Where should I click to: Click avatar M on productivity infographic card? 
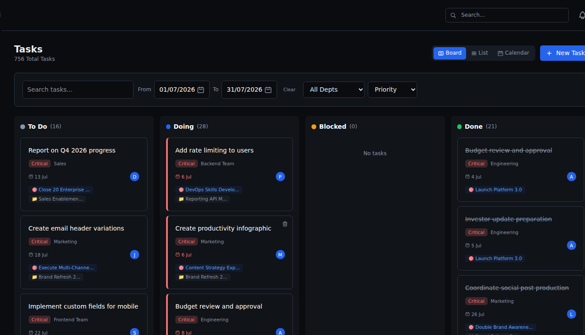tap(281, 255)
